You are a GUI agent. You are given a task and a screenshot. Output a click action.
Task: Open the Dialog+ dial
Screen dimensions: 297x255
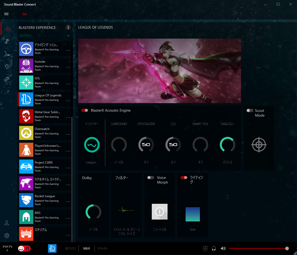pos(227,145)
